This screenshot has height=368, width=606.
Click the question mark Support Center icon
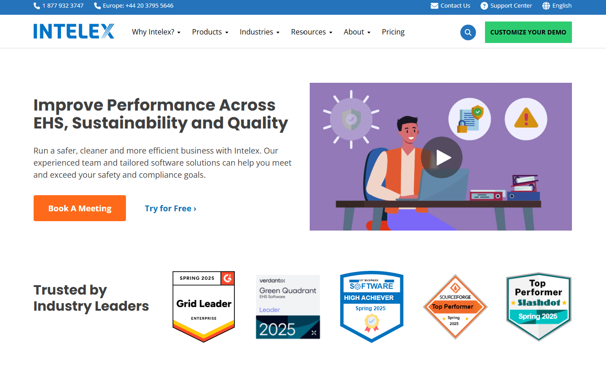(484, 6)
